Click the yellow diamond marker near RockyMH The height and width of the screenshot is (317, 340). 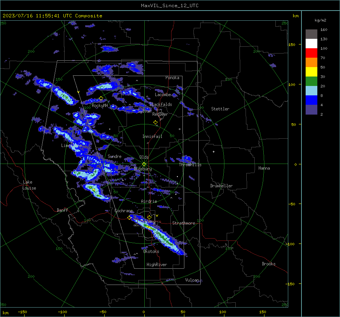pyautogui.click(x=101, y=98)
